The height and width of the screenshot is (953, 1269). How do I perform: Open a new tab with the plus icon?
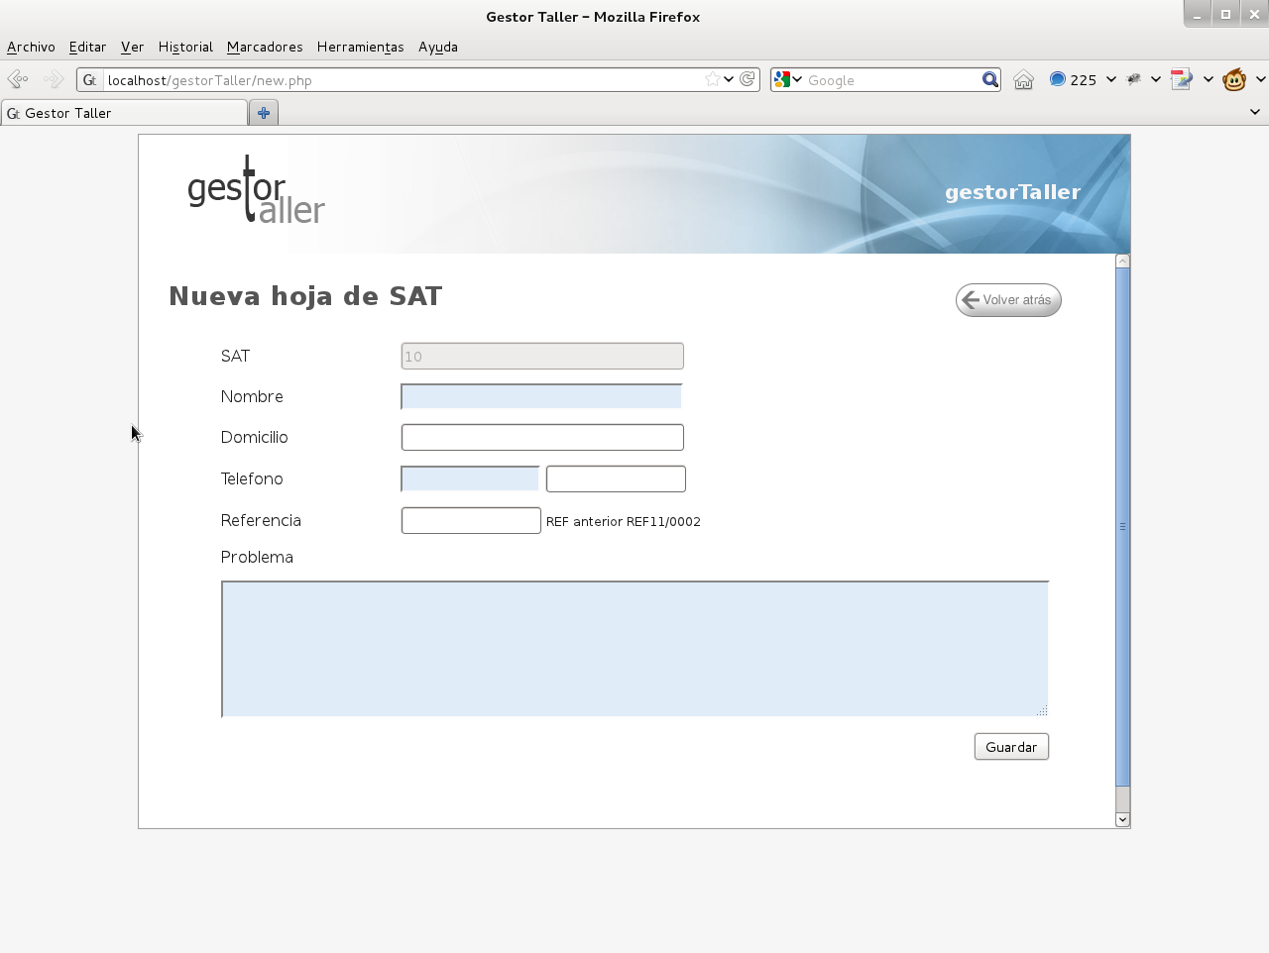pyautogui.click(x=263, y=113)
